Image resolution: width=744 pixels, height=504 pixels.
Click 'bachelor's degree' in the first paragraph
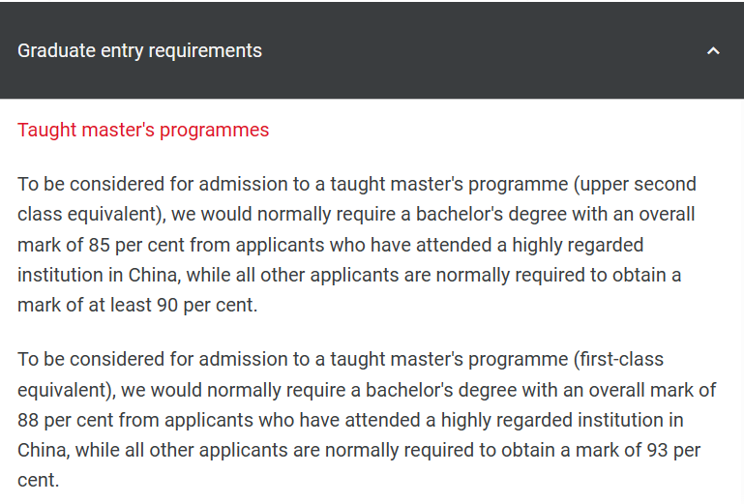click(491, 215)
